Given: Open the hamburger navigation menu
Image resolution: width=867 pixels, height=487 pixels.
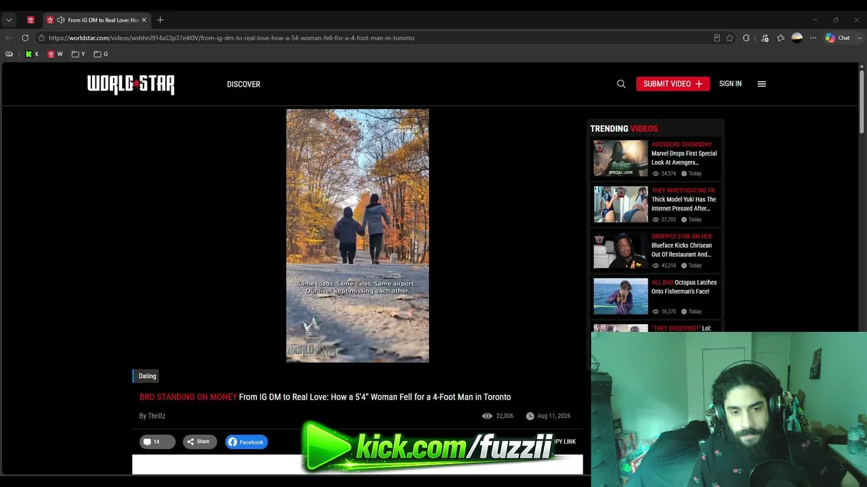Looking at the screenshot, I should pos(762,84).
